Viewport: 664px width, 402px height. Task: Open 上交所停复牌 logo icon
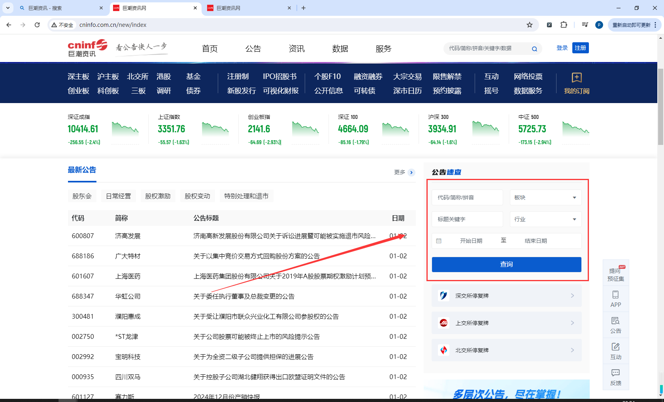(x=444, y=323)
